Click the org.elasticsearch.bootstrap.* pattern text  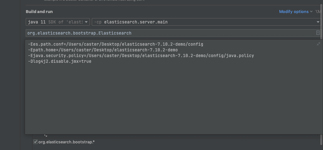(66, 142)
